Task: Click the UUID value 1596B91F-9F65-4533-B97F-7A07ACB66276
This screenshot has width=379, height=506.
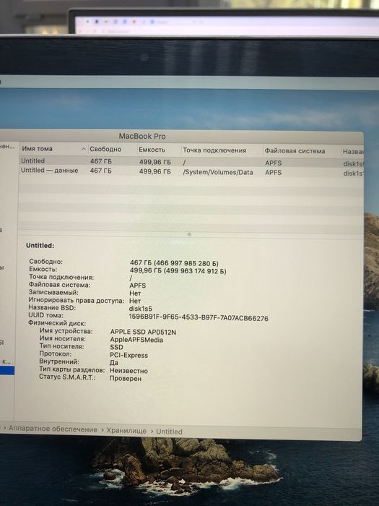Action: 199,318
